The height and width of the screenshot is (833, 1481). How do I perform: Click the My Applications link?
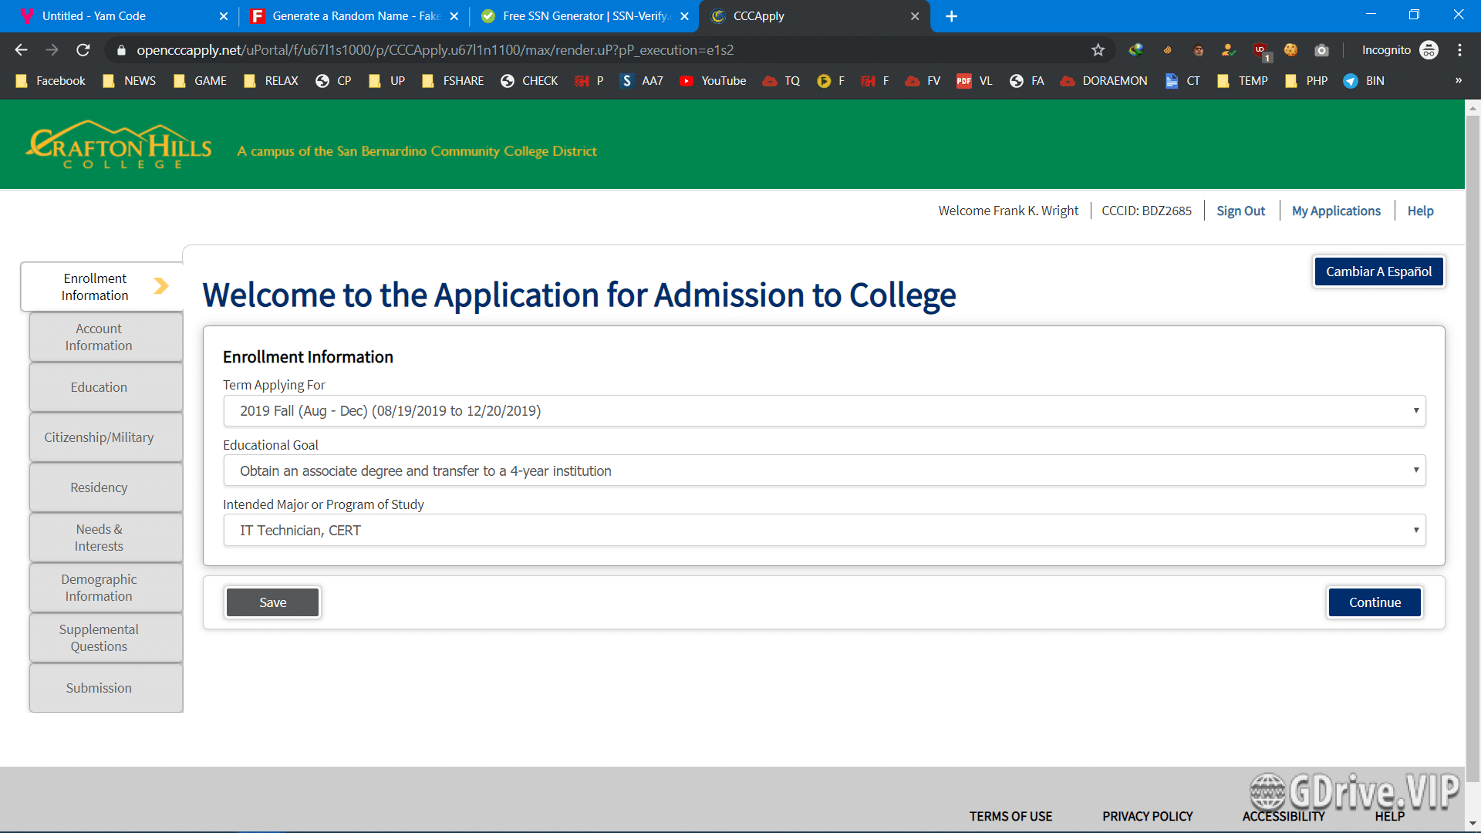coord(1337,210)
